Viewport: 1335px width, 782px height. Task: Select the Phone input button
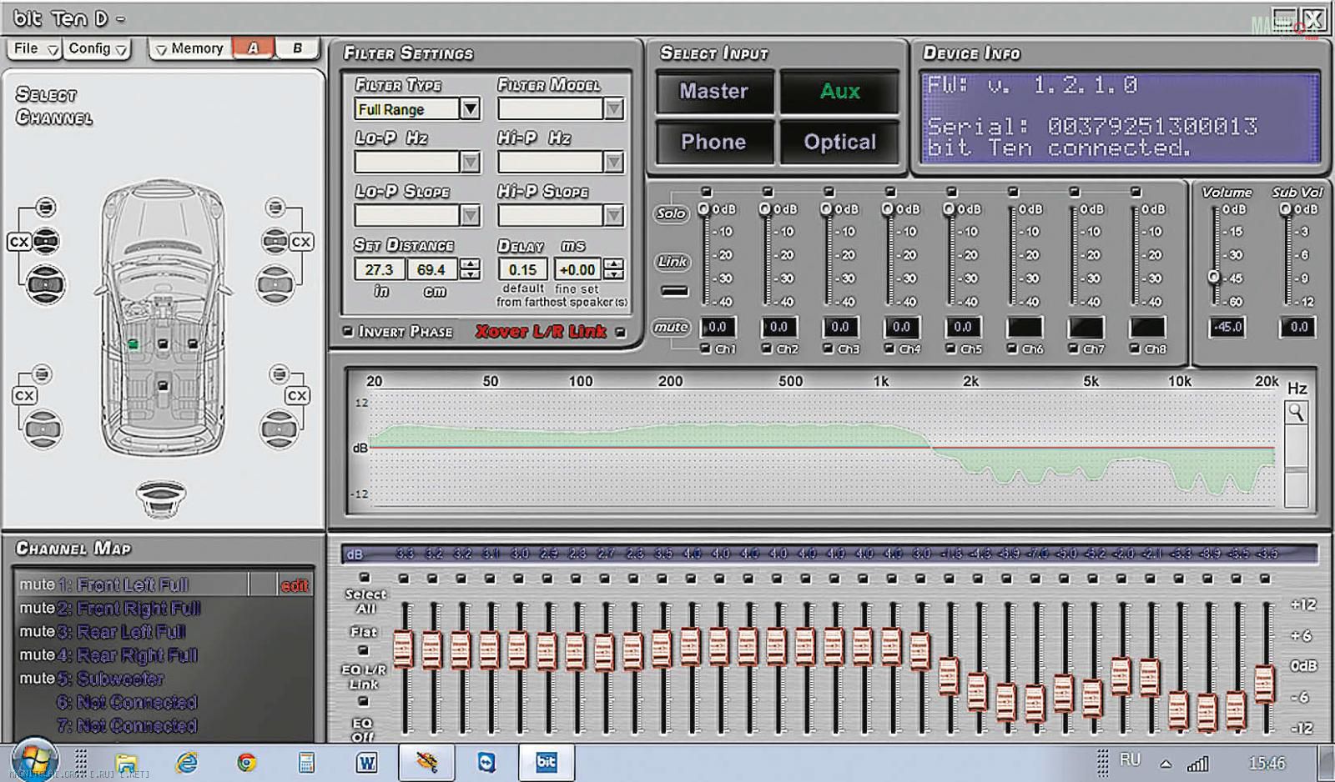(x=715, y=142)
